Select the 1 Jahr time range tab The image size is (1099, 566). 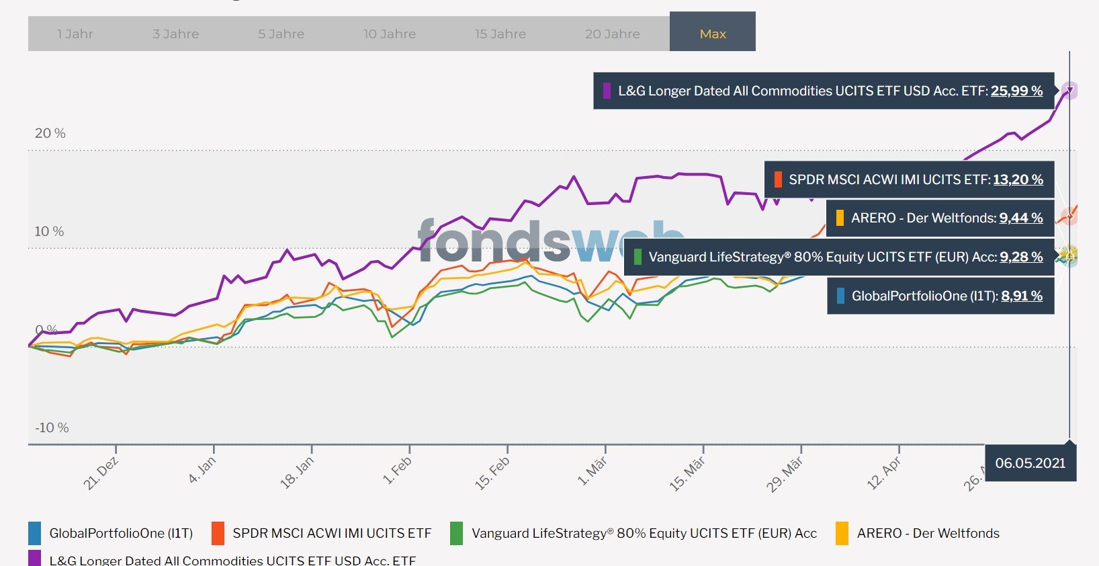(75, 34)
